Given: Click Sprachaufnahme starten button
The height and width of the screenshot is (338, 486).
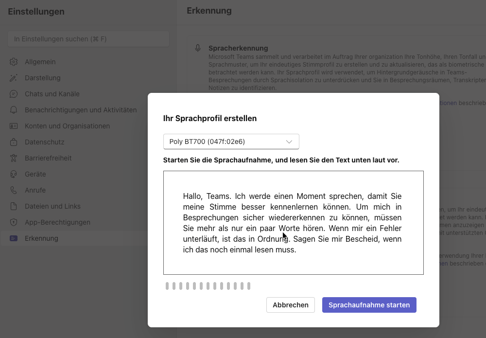Looking at the screenshot, I should click(369, 305).
